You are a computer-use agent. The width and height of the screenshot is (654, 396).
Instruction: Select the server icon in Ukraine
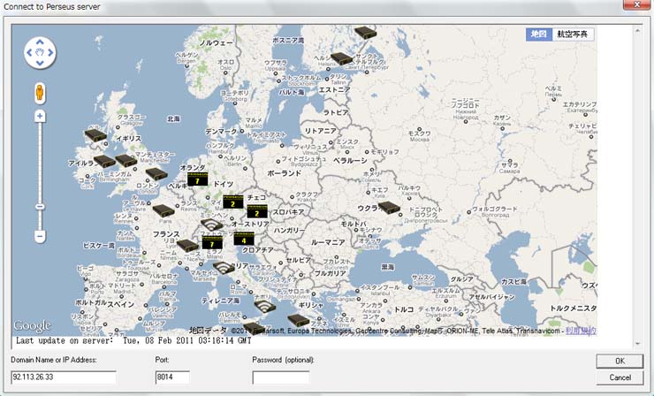pyautogui.click(x=389, y=208)
